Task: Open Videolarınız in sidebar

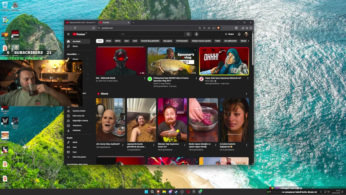Action: click(78, 125)
